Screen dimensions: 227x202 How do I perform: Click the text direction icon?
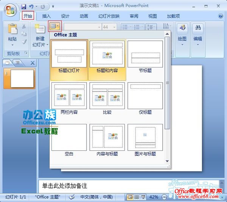click(166, 26)
